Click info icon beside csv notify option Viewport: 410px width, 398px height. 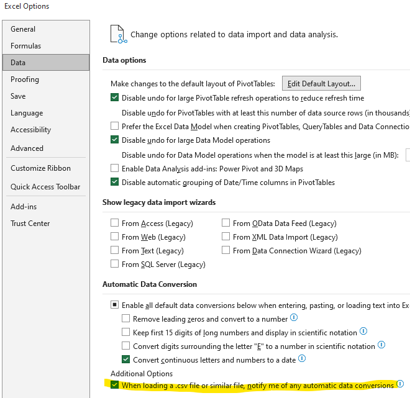click(x=400, y=384)
